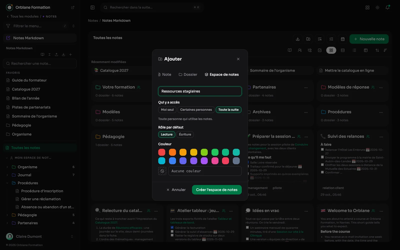Toggle the light/dark theme sun icon
The image size is (400, 250).
point(377,7)
